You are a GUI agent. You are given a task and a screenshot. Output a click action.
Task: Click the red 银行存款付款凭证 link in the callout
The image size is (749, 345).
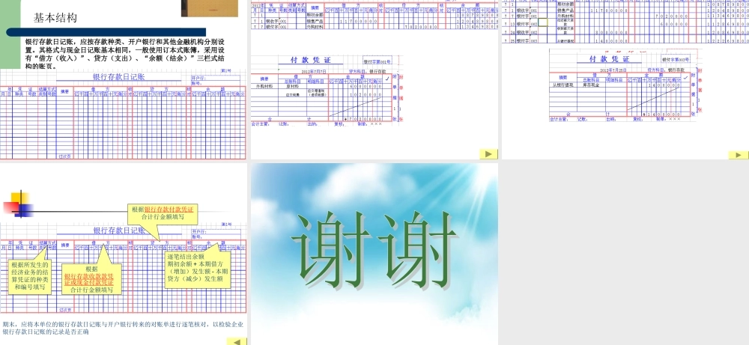tap(169, 210)
